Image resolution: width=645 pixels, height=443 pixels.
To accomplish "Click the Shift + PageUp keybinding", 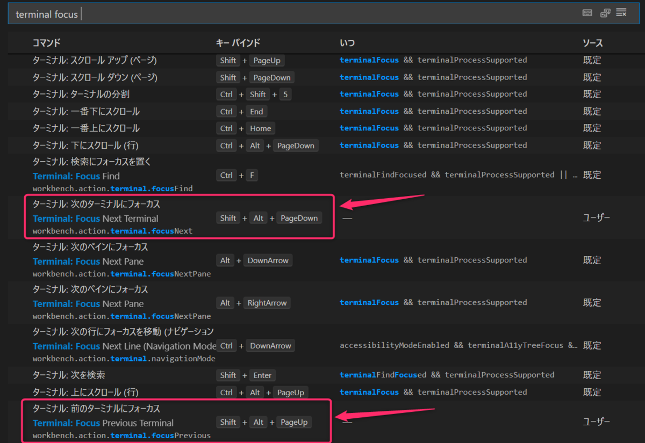I will coord(250,60).
